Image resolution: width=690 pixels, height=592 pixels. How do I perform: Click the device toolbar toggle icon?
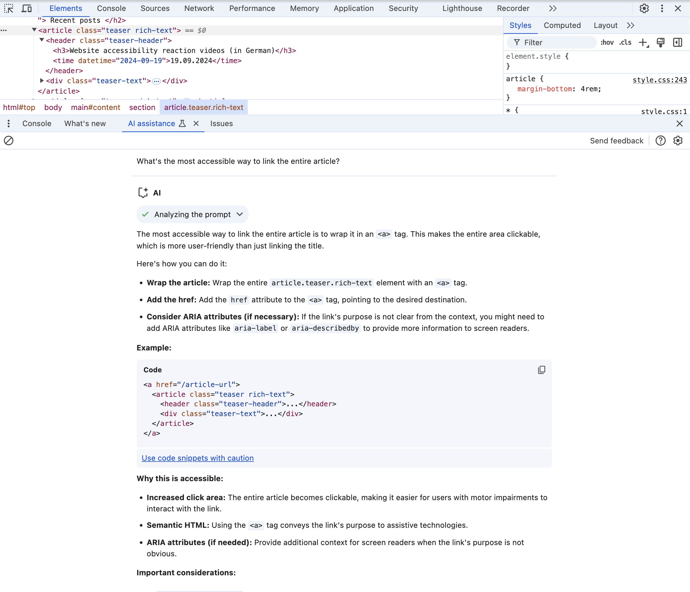point(27,8)
